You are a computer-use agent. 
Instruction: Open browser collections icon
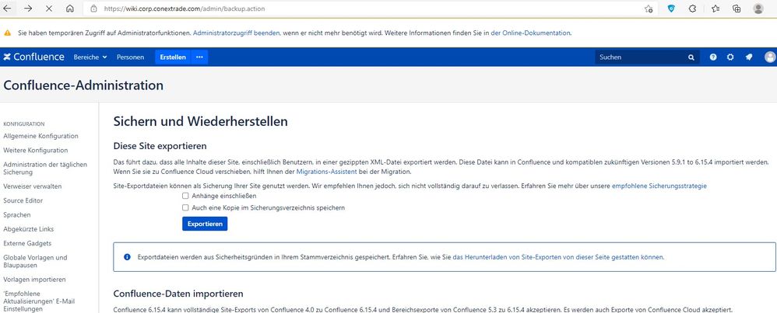click(737, 9)
